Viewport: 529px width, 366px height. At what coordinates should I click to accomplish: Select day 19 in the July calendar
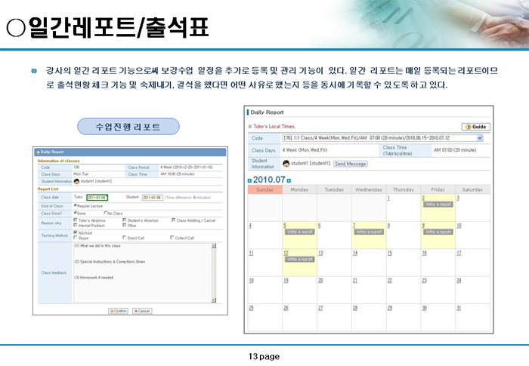tap(286, 281)
